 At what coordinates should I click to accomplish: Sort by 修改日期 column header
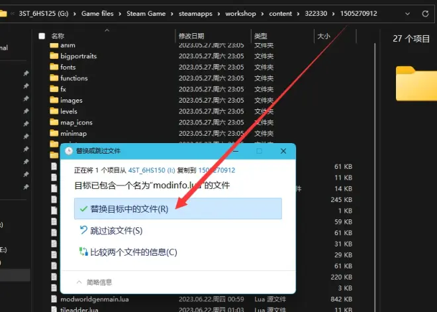click(191, 36)
